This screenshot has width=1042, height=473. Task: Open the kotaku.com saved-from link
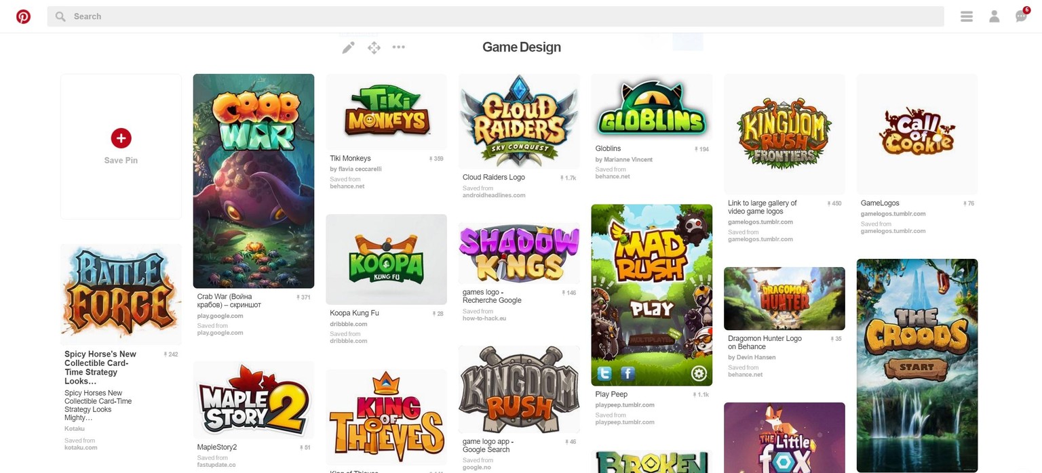[81, 447]
